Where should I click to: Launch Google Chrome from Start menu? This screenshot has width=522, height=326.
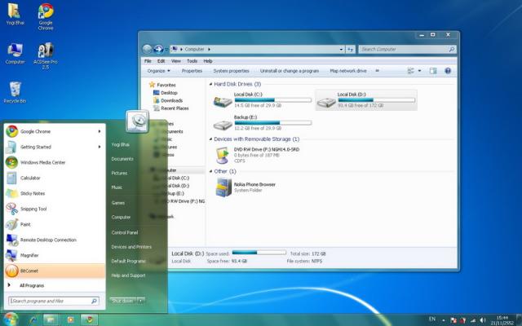pos(55,131)
